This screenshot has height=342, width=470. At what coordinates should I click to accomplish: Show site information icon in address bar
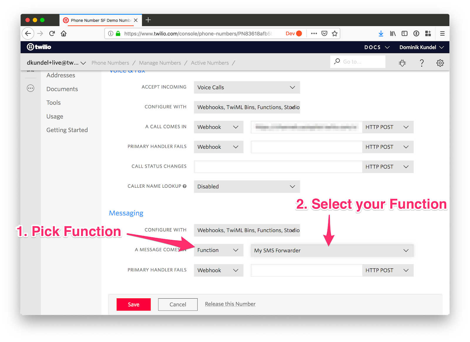point(111,33)
